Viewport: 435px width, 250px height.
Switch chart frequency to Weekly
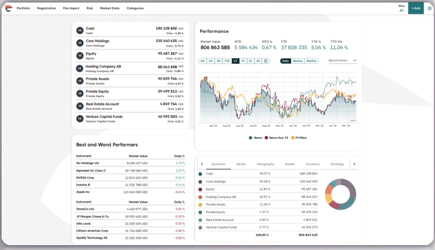298,61
